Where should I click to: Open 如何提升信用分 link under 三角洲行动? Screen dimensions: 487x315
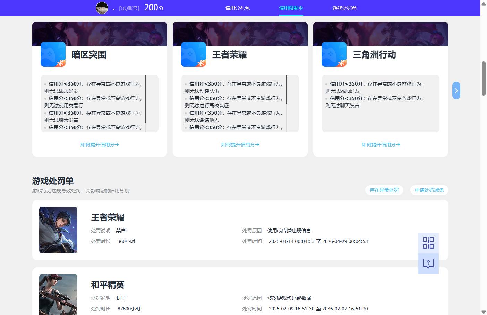tap(381, 145)
